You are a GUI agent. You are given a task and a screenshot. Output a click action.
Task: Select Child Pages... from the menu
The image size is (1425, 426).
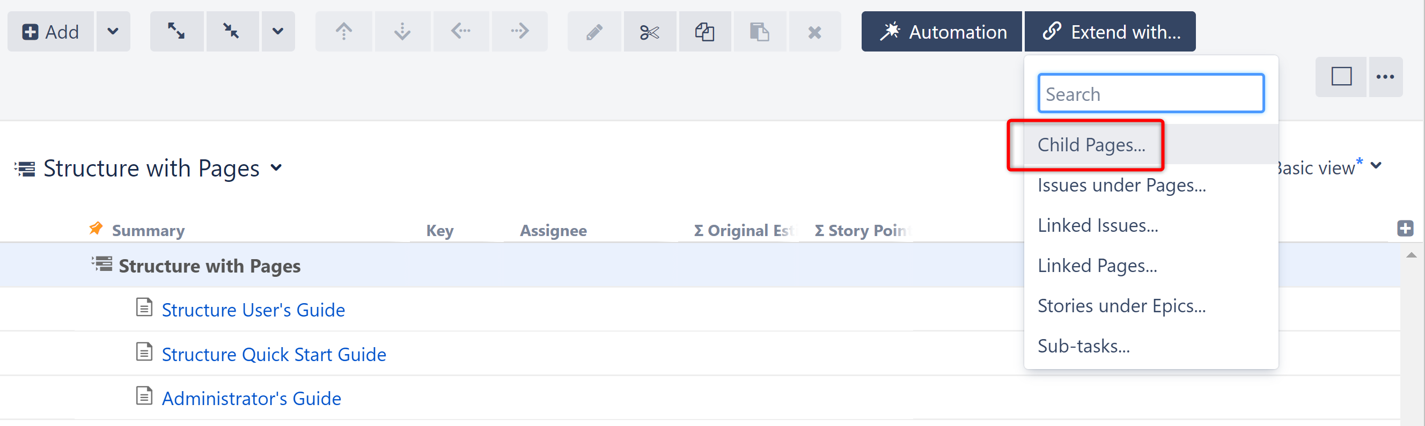pyautogui.click(x=1151, y=144)
